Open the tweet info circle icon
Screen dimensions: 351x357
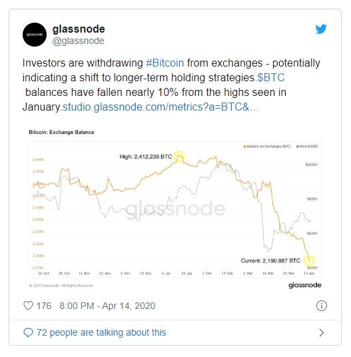(x=322, y=306)
